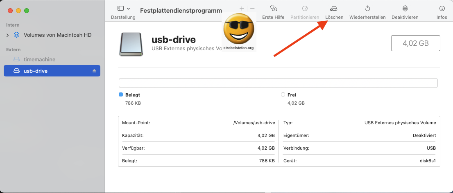The image size is (453, 193).
Task: Click the Mount-Point path /Volumes/usb-drive
Action: pos(254,123)
